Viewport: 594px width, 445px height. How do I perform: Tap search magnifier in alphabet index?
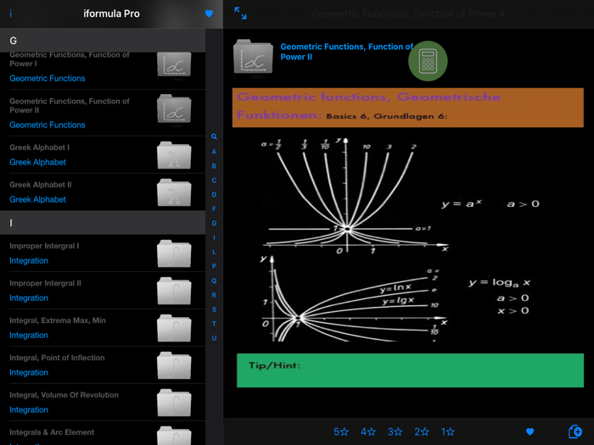pos(214,136)
